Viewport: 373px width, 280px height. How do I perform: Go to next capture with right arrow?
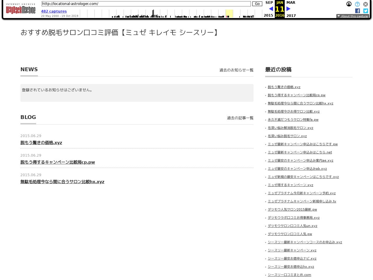pyautogui.click(x=288, y=9)
